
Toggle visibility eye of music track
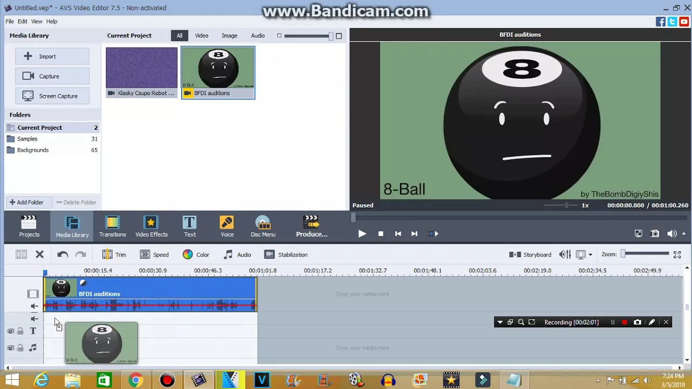10,348
